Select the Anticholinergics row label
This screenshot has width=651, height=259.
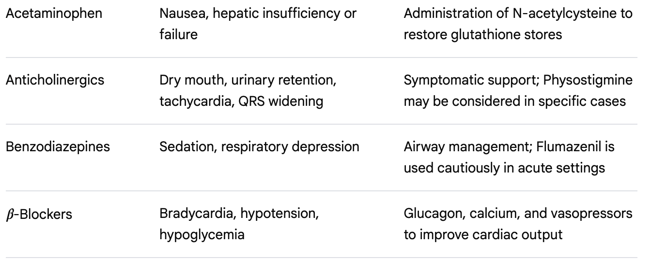(55, 80)
